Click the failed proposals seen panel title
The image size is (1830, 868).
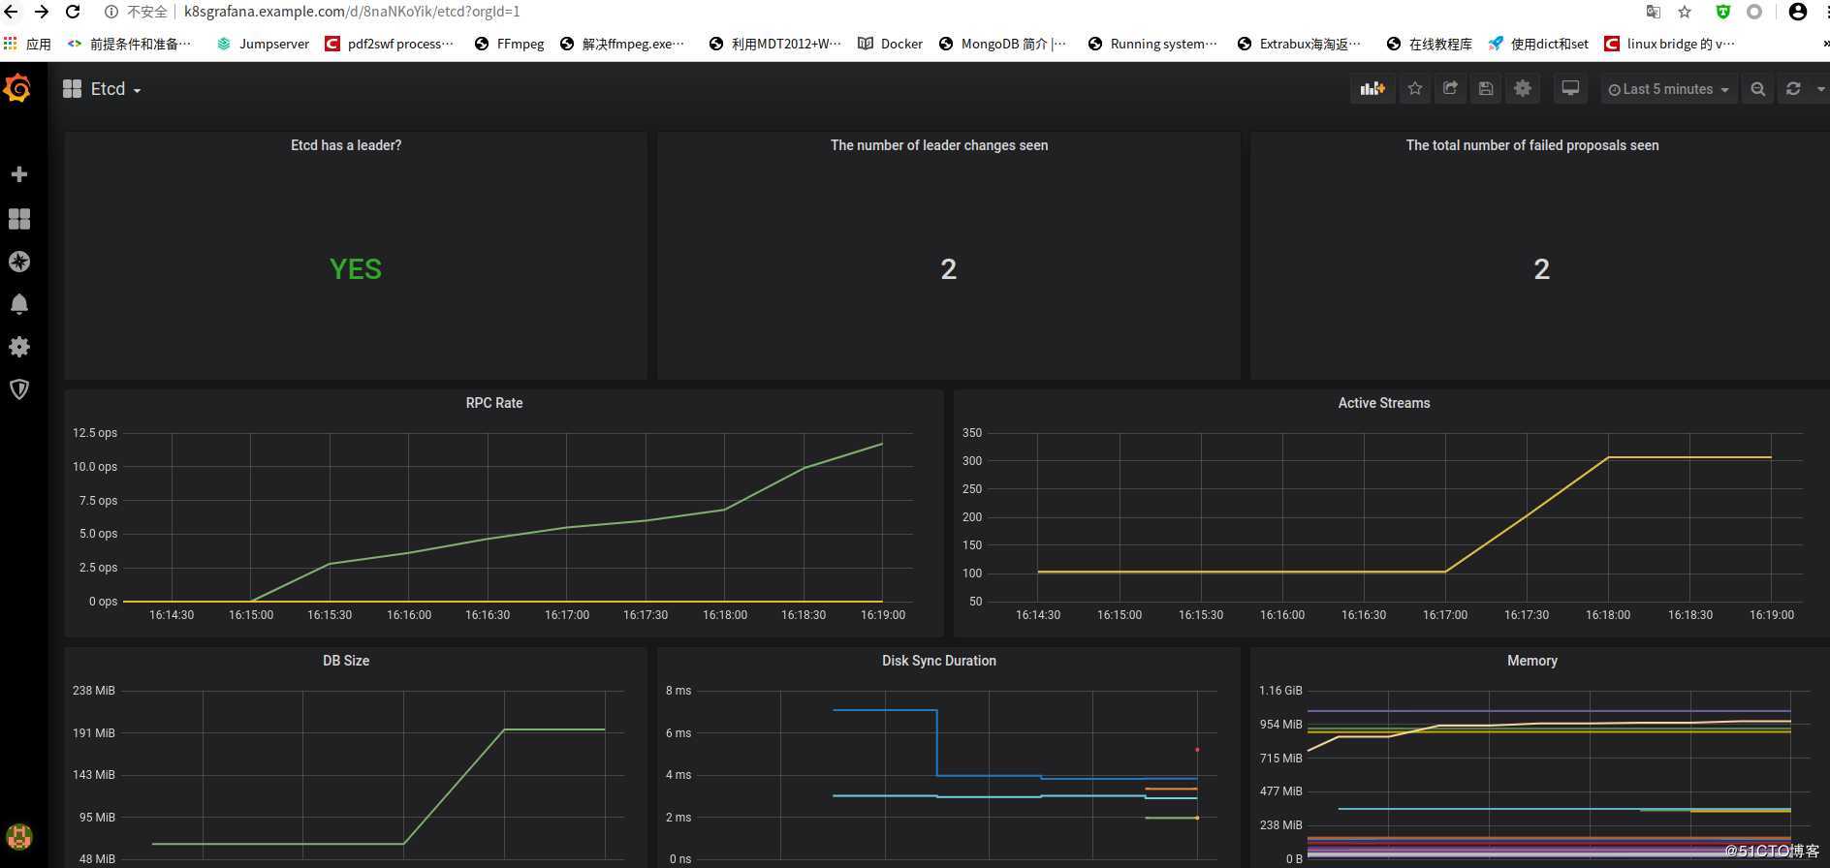tap(1532, 145)
